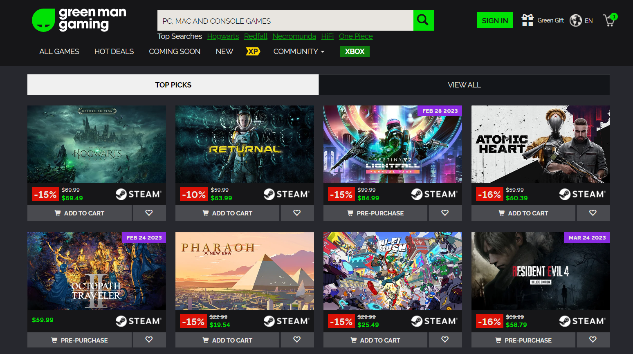The height and width of the screenshot is (354, 633).
Task: Click the globe language icon
Action: click(576, 20)
